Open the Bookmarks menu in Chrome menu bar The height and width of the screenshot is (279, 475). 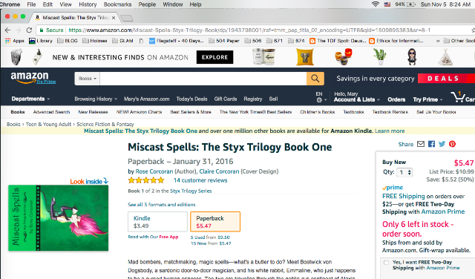(117, 4)
